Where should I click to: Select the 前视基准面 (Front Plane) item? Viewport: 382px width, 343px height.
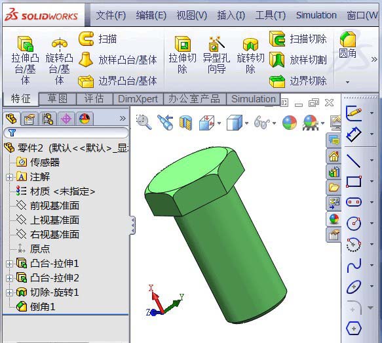48,206
